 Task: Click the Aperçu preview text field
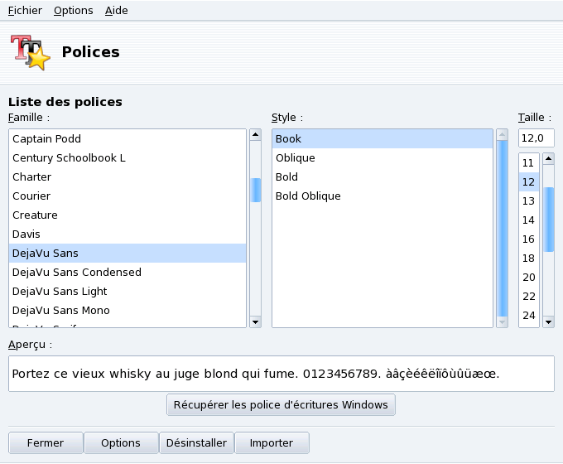pos(281,374)
